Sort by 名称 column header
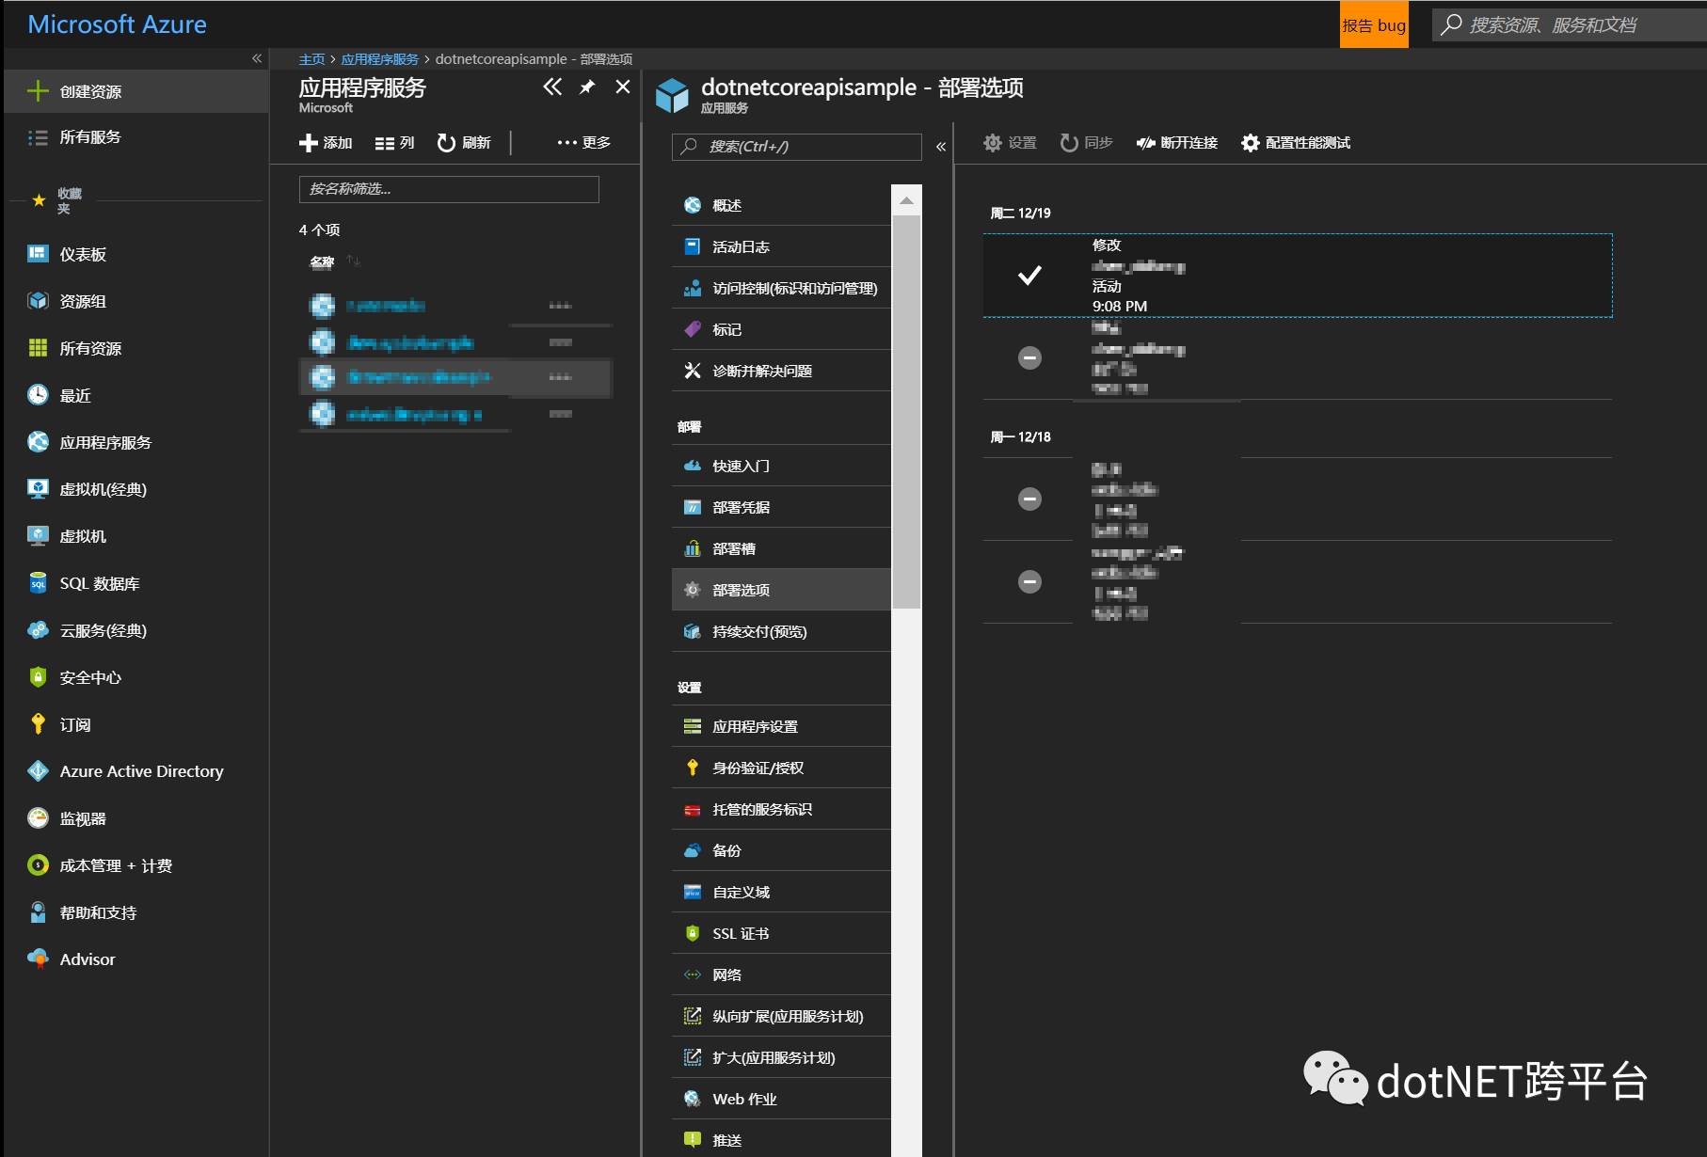 coord(323,262)
